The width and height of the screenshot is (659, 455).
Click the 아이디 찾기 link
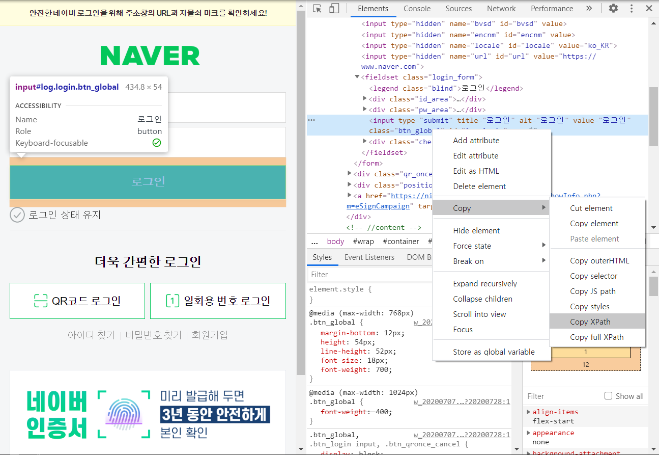(91, 335)
